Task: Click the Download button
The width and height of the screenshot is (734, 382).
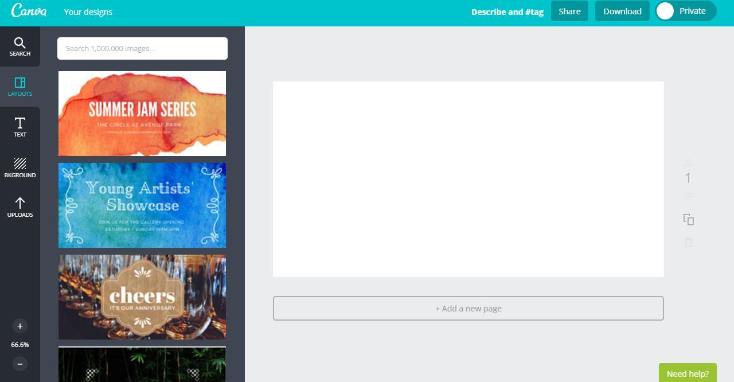Action: [622, 11]
